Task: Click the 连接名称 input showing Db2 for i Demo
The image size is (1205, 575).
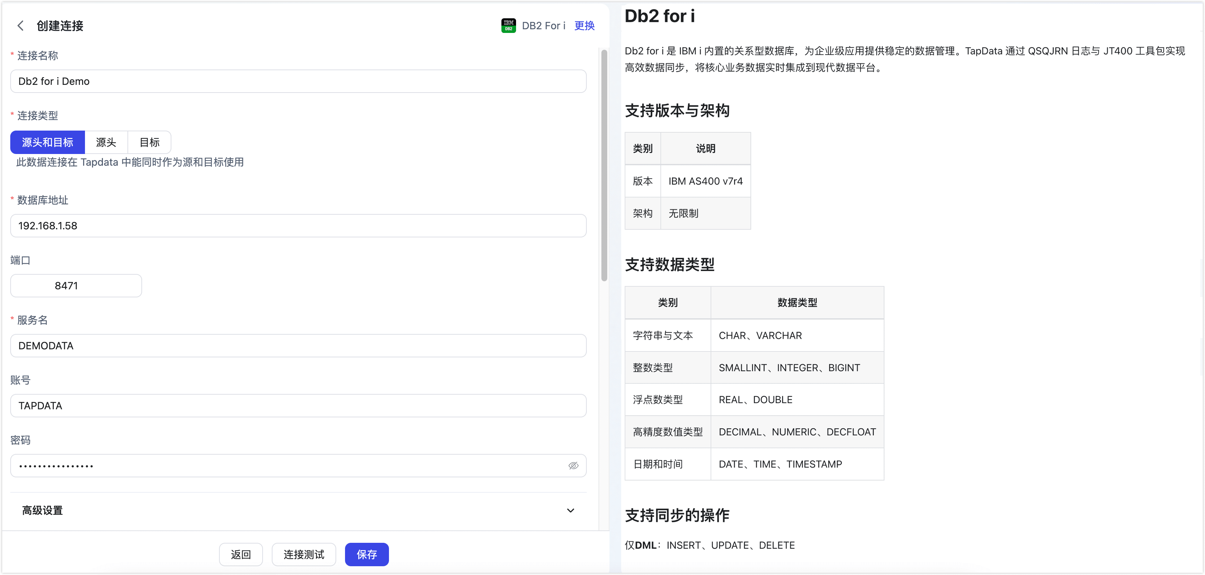Action: 298,81
